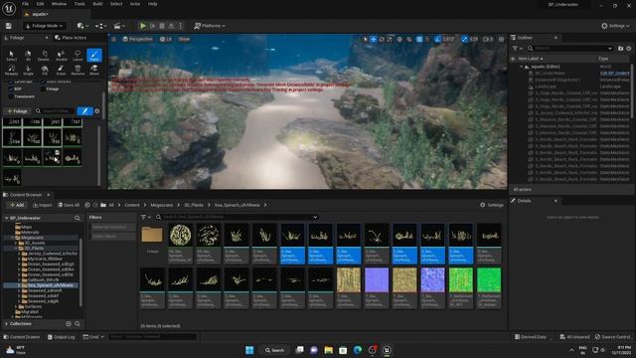Click the Remove foliage tool
The height and width of the screenshot is (358, 636).
pos(78,70)
